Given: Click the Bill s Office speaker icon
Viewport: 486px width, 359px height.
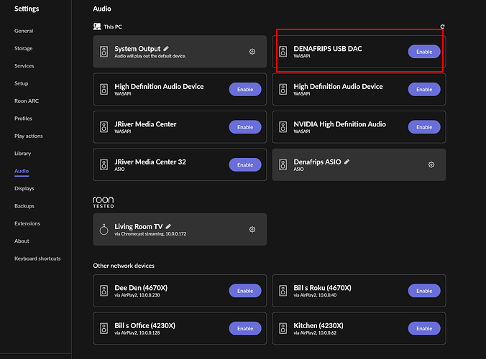Looking at the screenshot, I should 104,328.
